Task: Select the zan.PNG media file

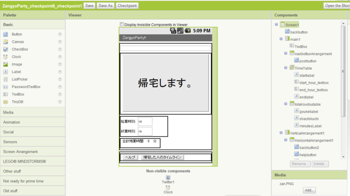Action: coord(287,184)
